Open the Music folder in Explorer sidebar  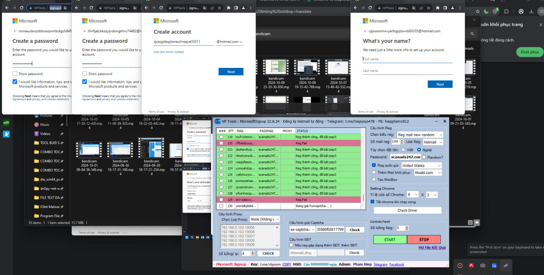[45, 125]
